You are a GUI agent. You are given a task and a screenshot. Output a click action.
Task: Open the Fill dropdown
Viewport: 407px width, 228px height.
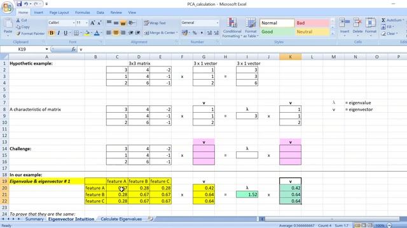[387, 27]
